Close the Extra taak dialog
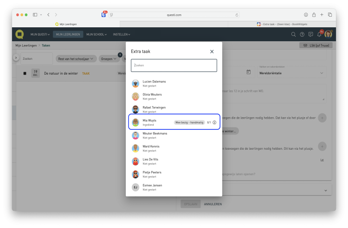Viewport: 348px width, 228px height. pyautogui.click(x=212, y=51)
